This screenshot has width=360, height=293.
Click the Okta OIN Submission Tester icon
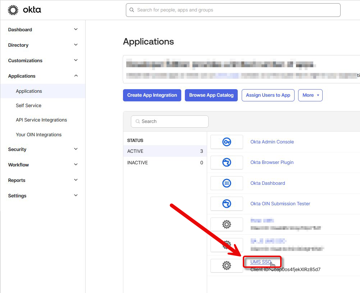point(227,204)
